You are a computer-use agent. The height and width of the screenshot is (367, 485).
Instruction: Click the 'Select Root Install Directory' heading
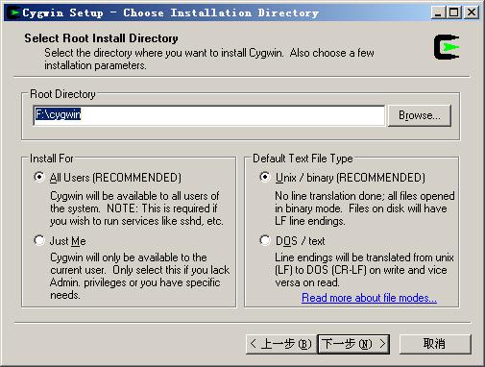[101, 38]
